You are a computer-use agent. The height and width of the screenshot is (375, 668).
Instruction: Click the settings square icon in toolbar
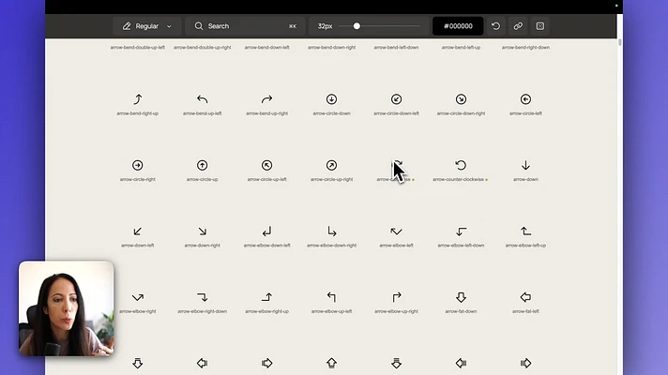pyautogui.click(x=540, y=26)
